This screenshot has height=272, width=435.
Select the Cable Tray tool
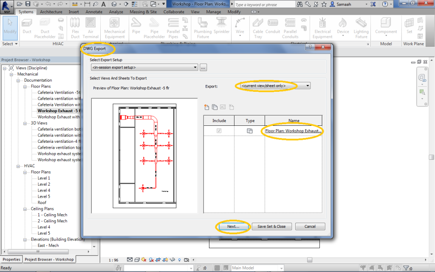(x=258, y=28)
